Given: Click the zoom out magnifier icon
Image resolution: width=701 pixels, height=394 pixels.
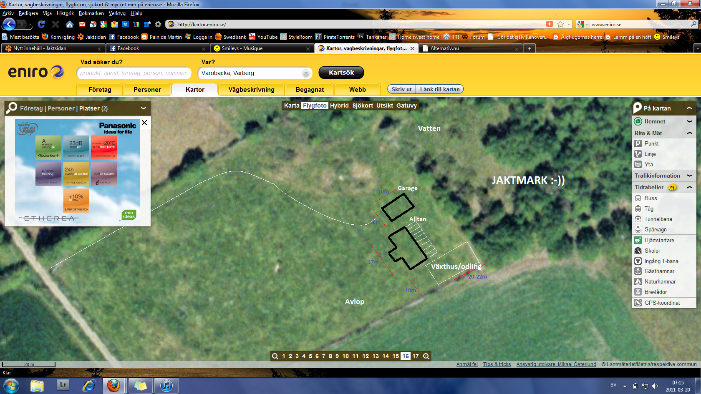Looking at the screenshot, I should pyautogui.click(x=275, y=356).
